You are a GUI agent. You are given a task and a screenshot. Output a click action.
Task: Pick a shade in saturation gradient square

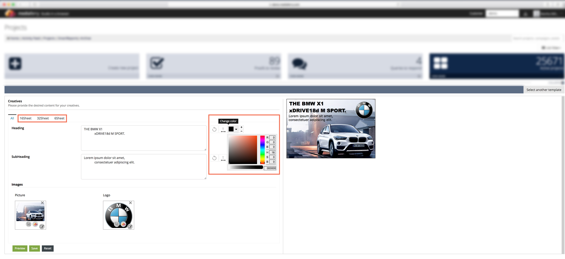click(x=243, y=150)
